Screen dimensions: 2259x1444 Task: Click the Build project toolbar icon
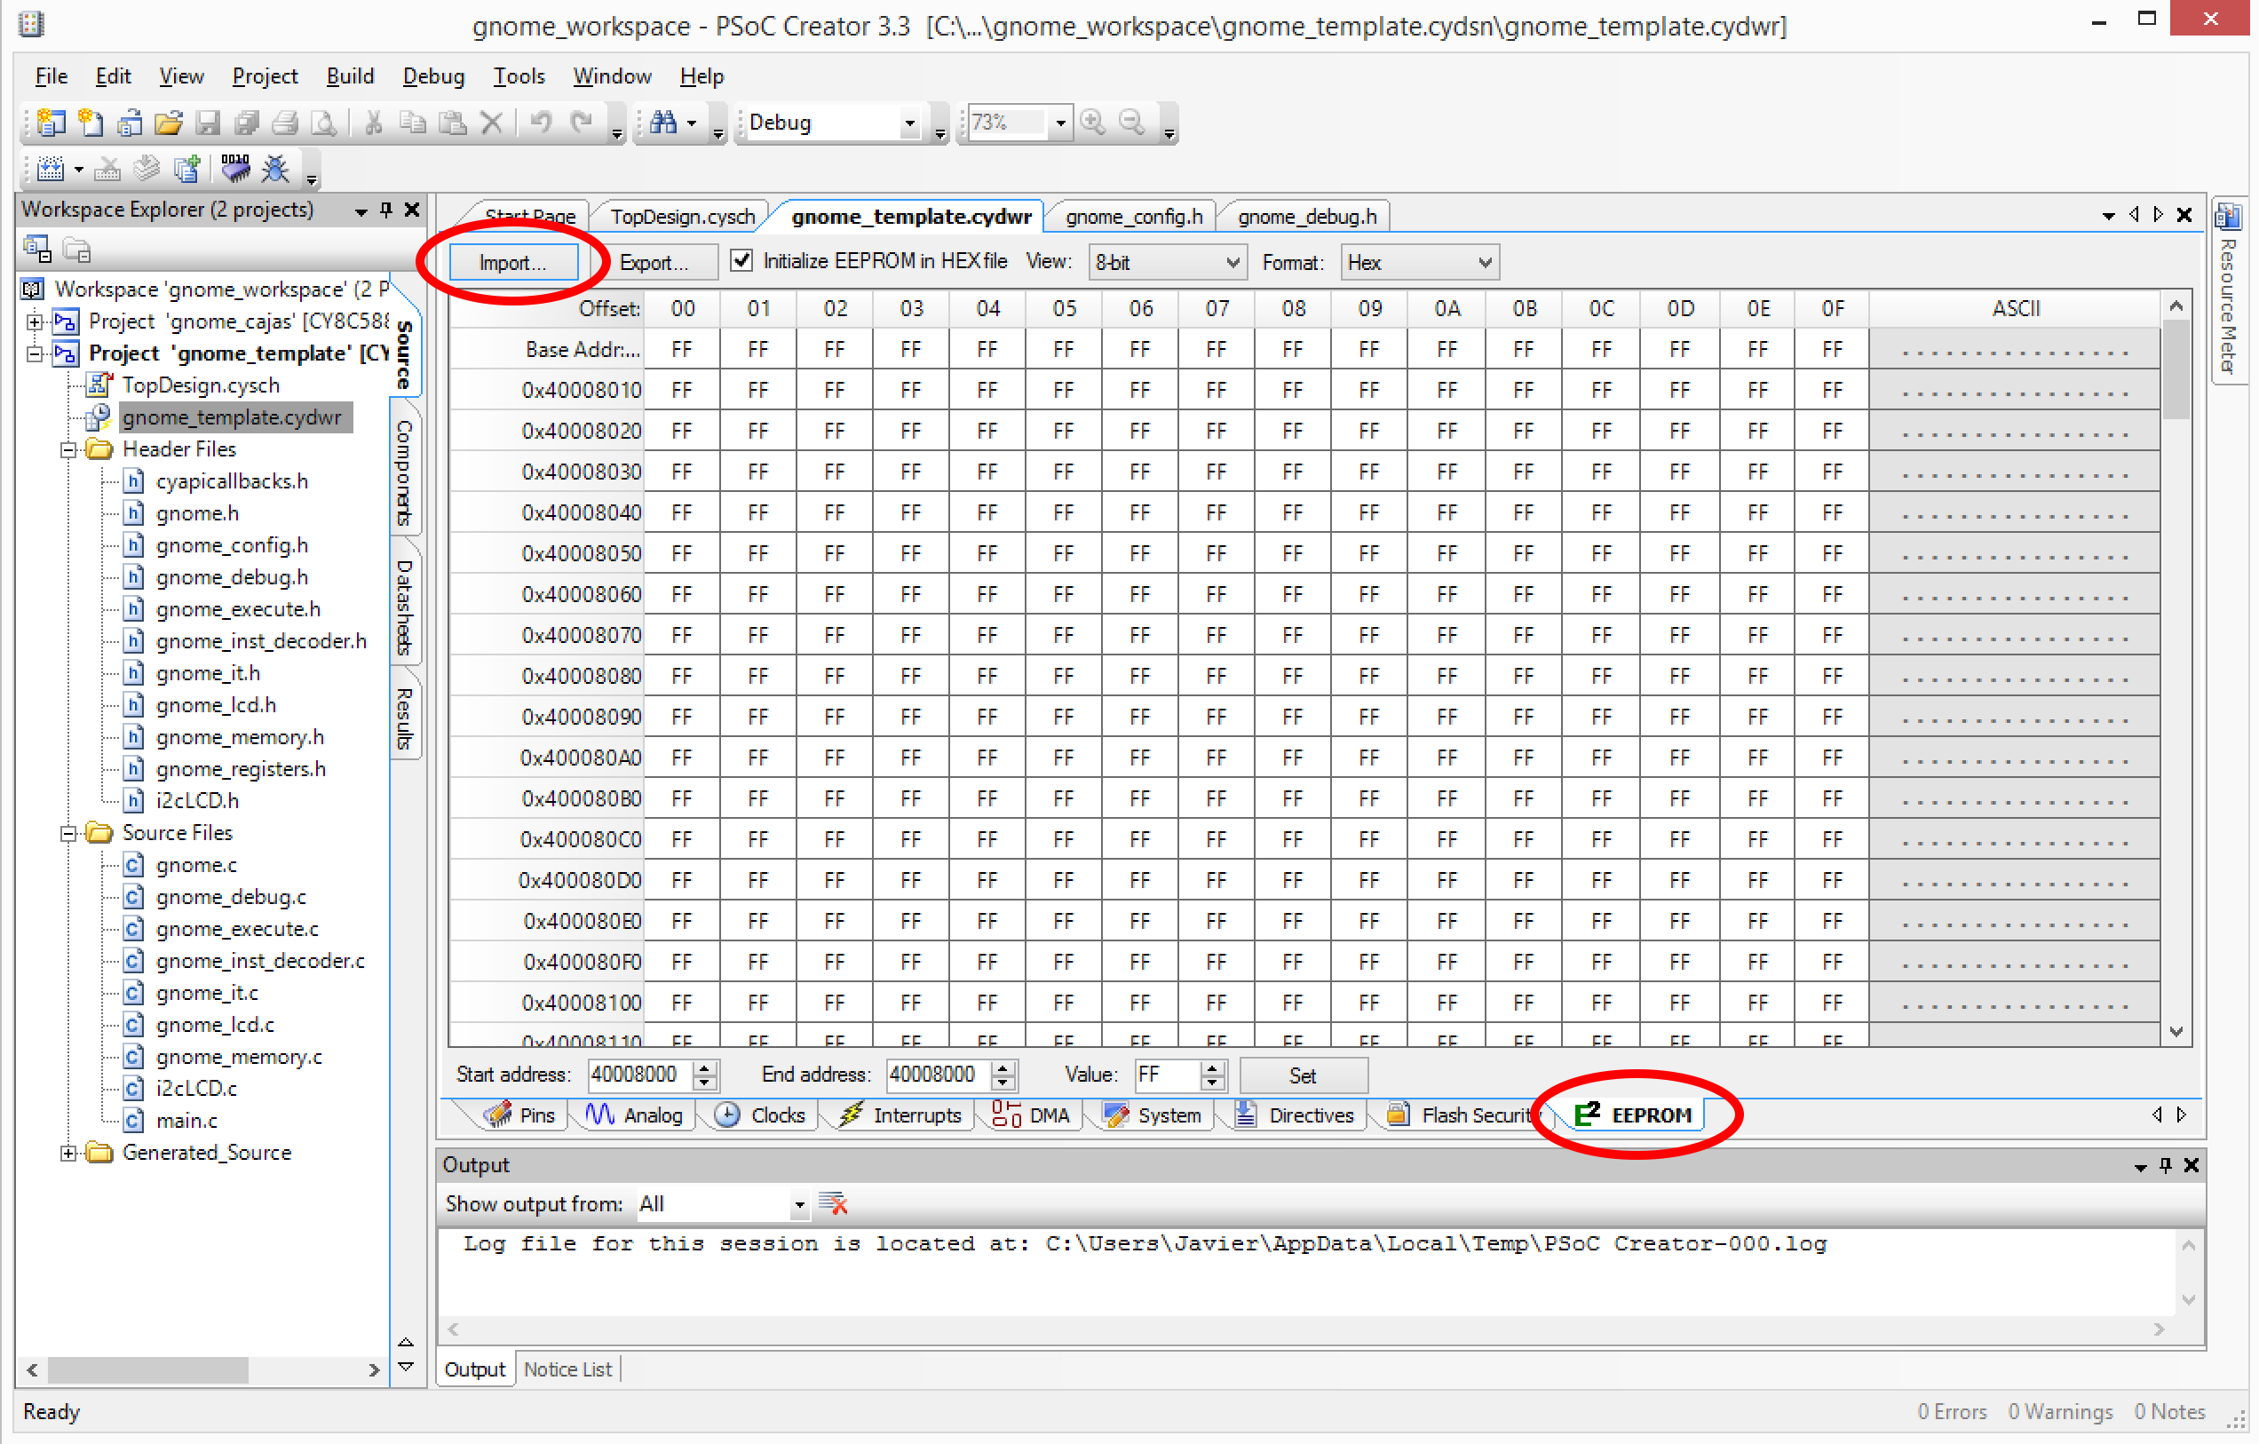[x=51, y=169]
